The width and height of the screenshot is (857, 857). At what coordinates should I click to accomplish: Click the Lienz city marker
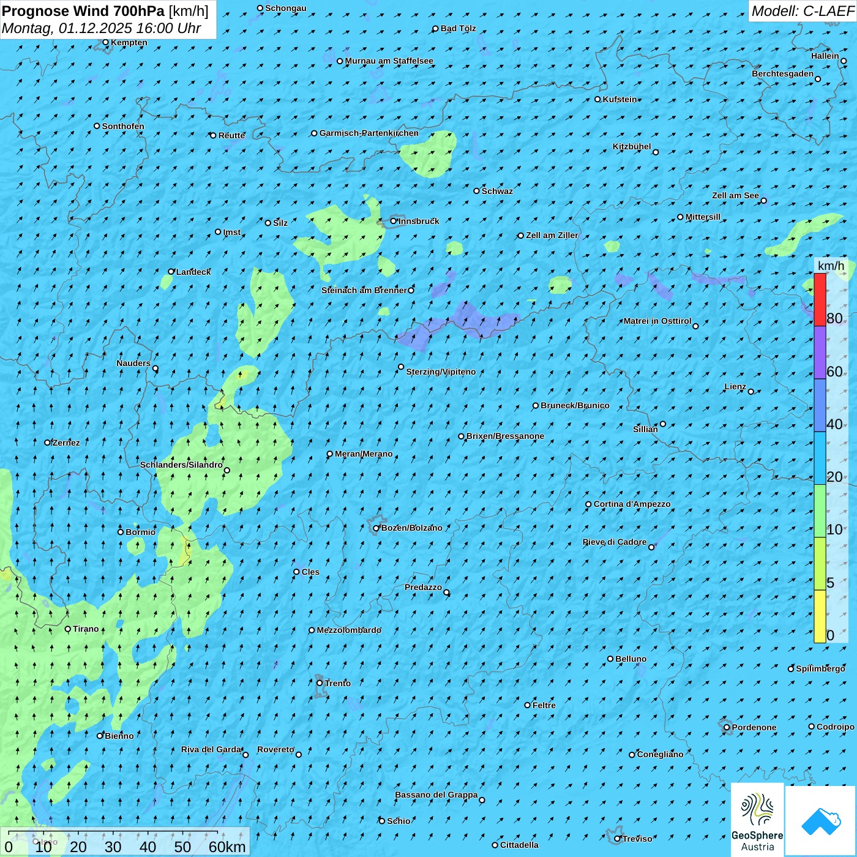(x=751, y=392)
